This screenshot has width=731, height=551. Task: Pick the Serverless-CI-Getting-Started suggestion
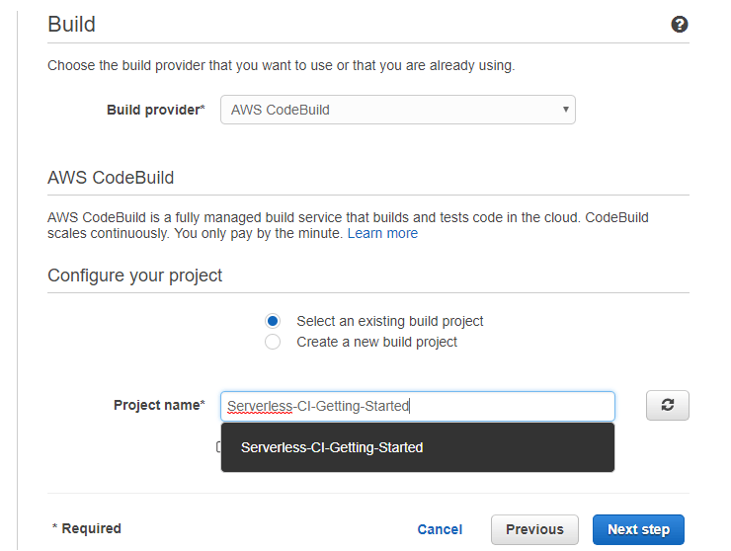click(x=332, y=447)
